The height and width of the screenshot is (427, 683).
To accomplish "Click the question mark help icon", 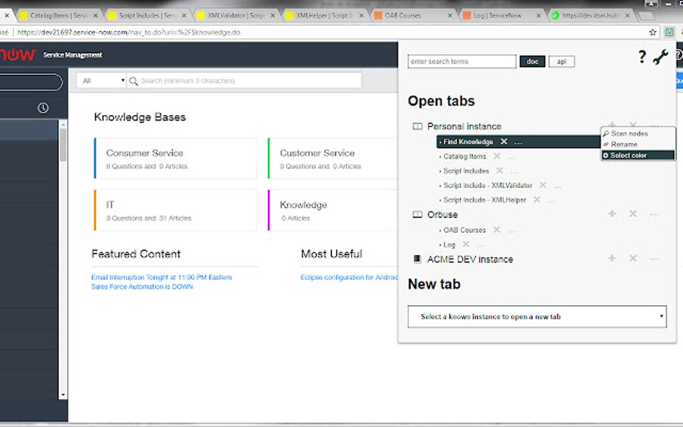I will [x=641, y=57].
